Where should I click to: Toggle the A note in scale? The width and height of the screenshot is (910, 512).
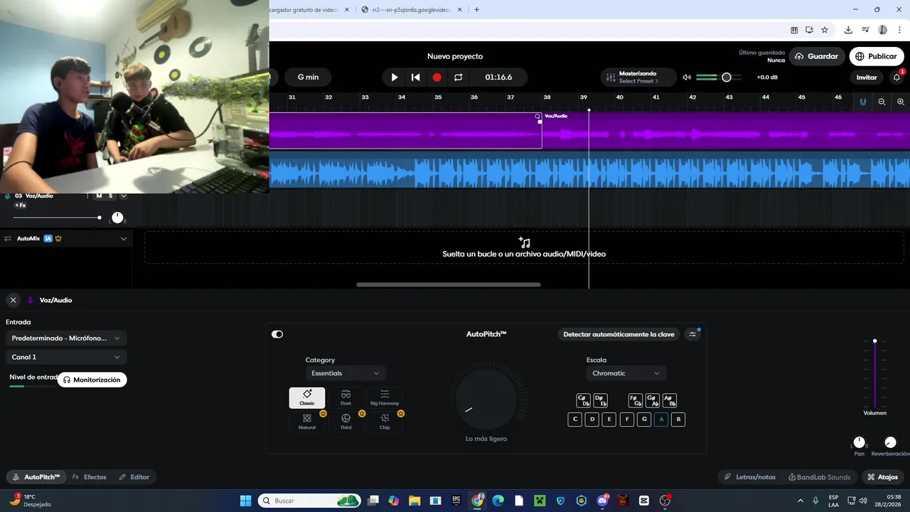(x=661, y=420)
